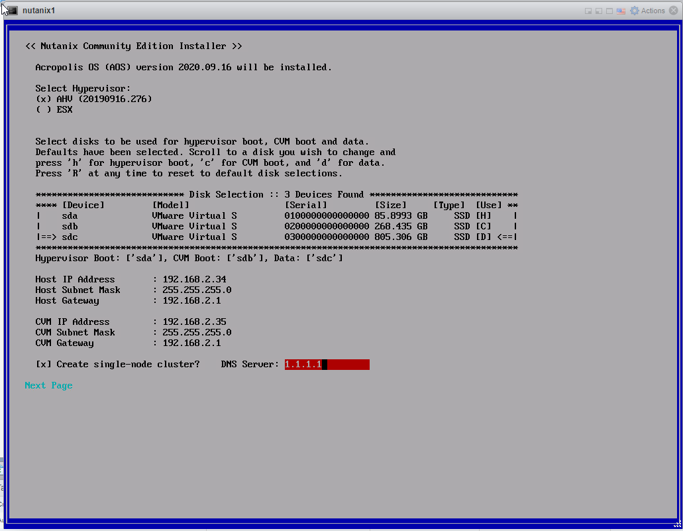Click serial 0300000000000000
683x531 pixels.
(327, 237)
